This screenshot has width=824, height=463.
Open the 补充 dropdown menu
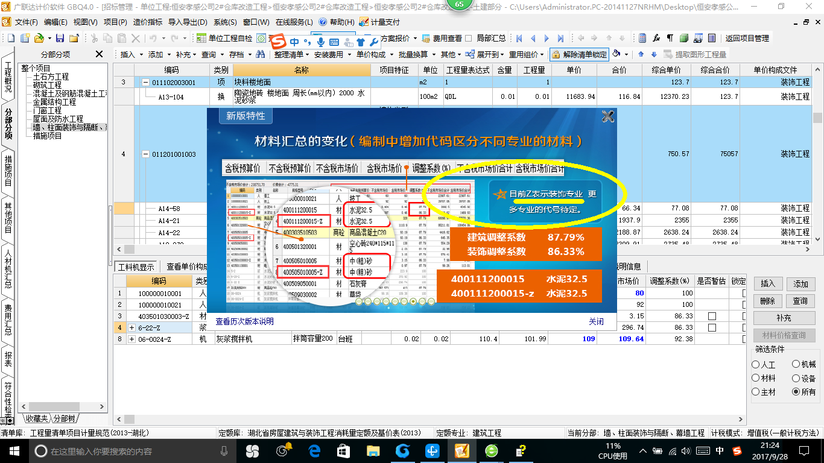[187, 54]
